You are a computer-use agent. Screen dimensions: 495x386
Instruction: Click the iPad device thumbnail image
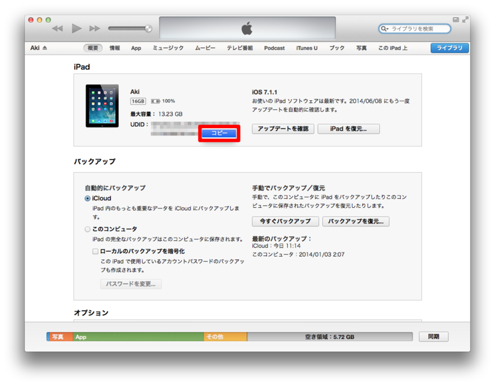click(x=102, y=106)
